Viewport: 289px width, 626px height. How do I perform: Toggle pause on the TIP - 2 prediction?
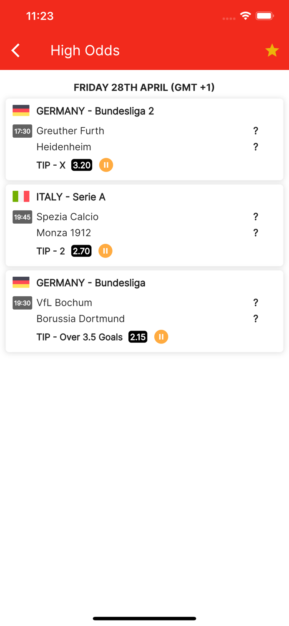point(105,251)
